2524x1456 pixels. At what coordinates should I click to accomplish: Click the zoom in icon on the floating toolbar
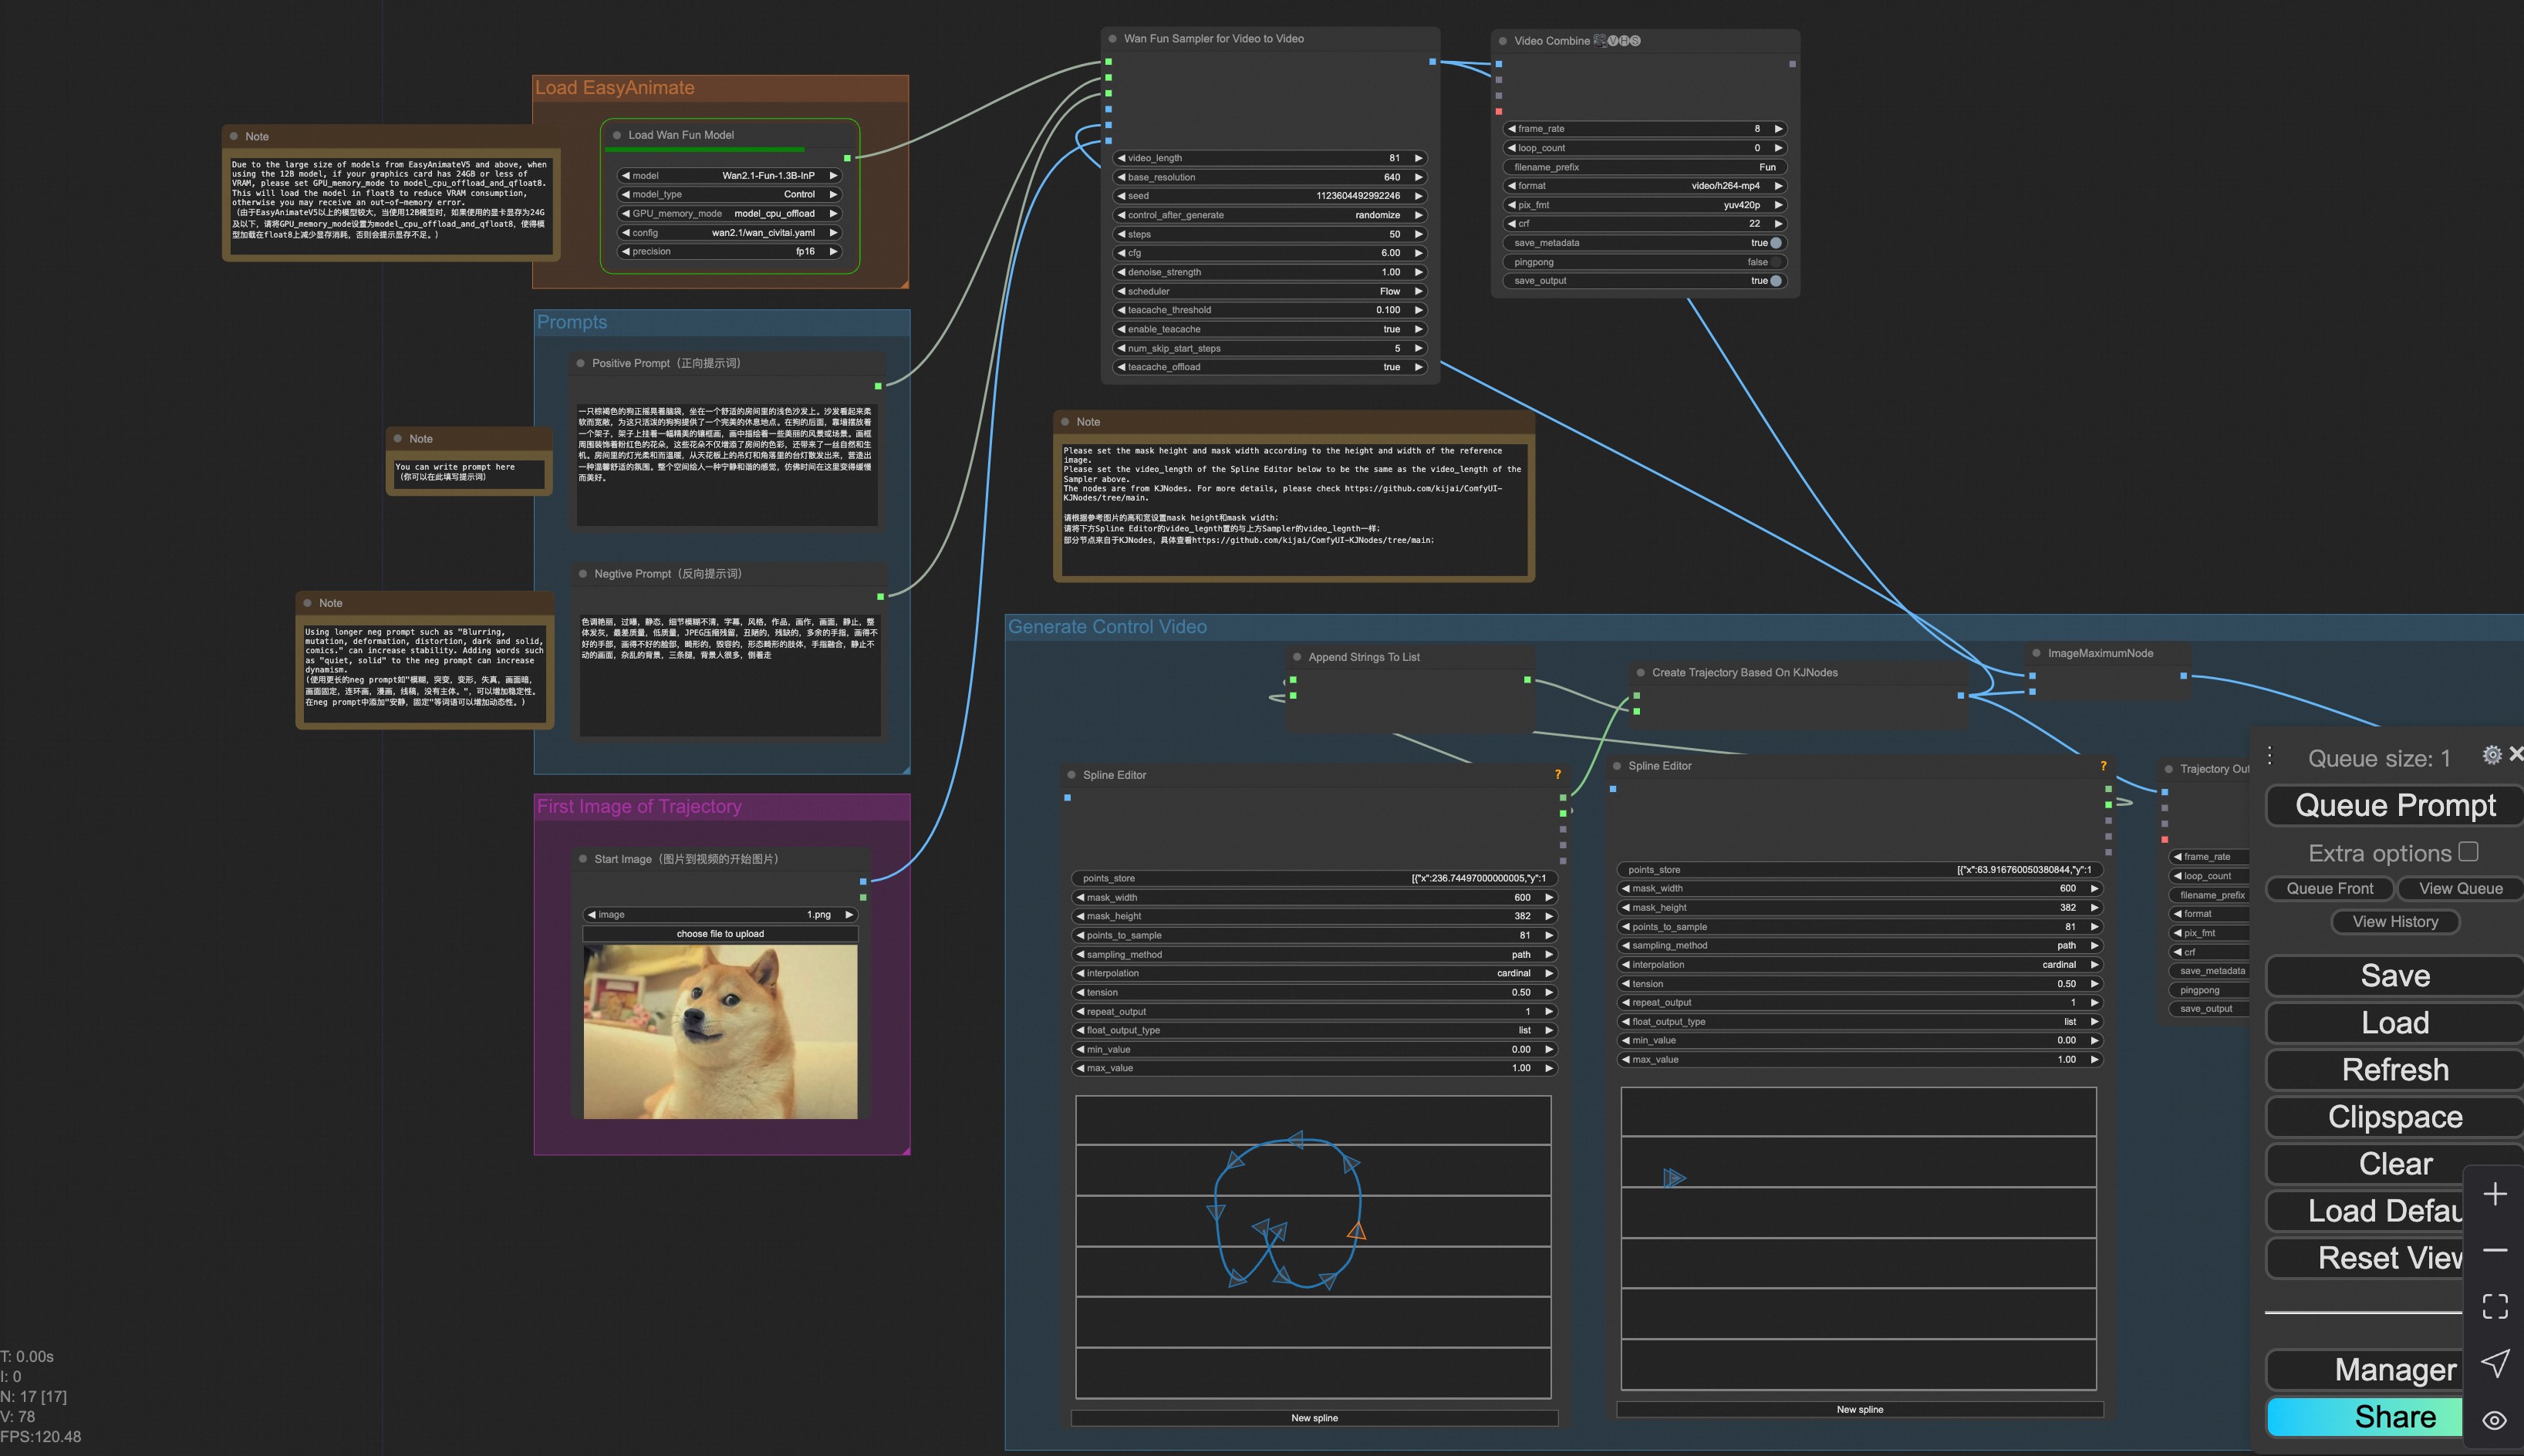coord(2495,1192)
